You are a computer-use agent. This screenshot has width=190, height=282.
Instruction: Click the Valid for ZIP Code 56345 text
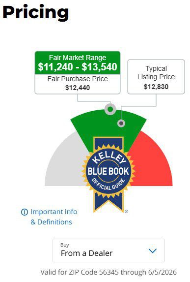point(109,272)
